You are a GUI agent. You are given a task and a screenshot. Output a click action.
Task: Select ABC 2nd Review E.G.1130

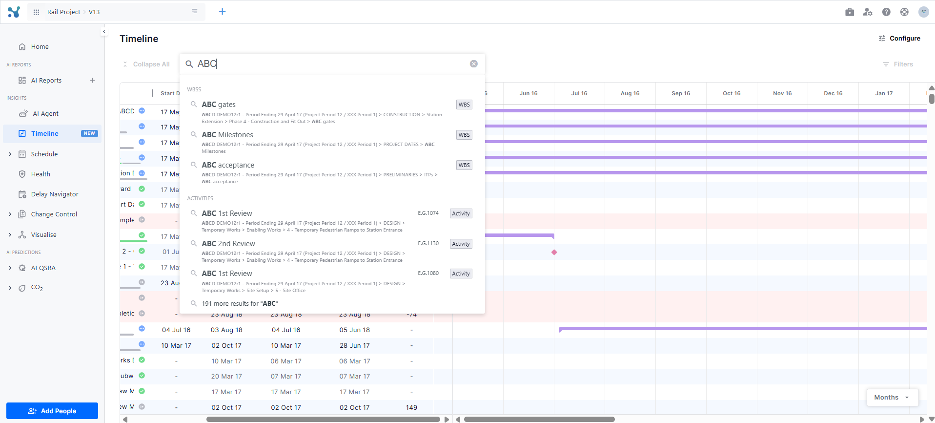(x=332, y=251)
